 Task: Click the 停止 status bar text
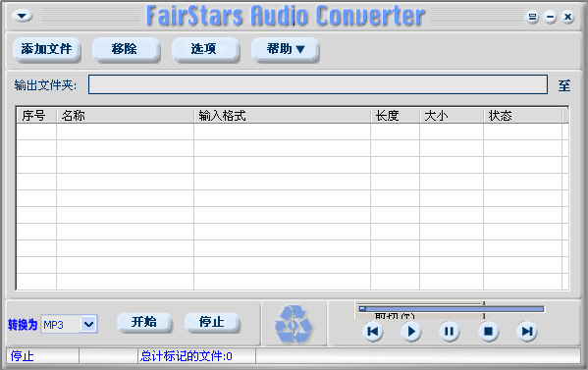[23, 356]
